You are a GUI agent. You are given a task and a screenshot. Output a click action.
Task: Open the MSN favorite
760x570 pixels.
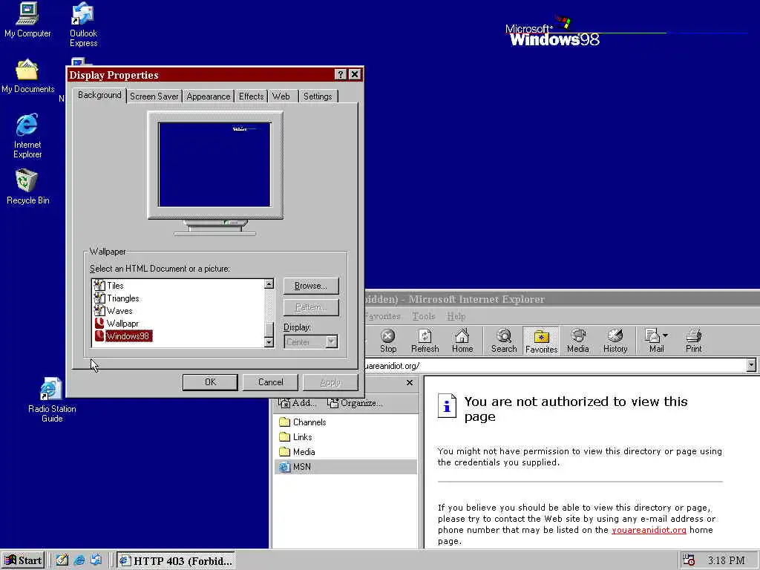click(x=346, y=467)
